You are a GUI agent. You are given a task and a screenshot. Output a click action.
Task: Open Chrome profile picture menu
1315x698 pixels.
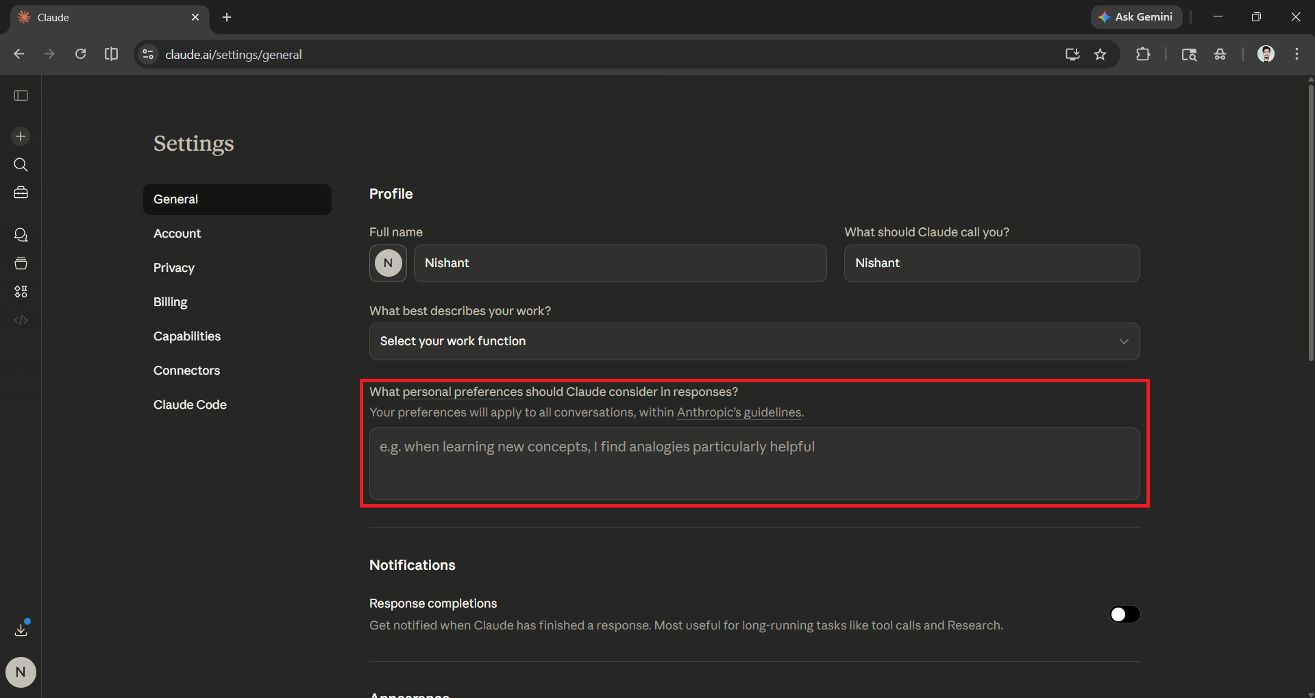[1266, 54]
